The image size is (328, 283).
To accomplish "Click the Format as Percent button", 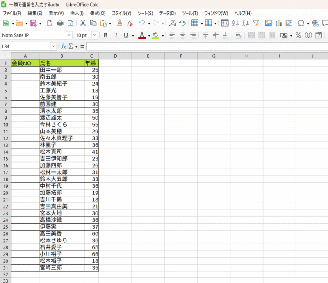I will (x=298, y=35).
